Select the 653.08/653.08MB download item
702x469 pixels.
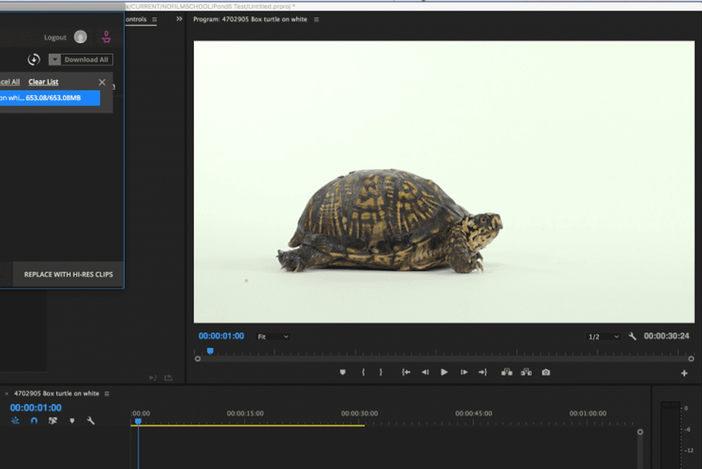pos(49,98)
